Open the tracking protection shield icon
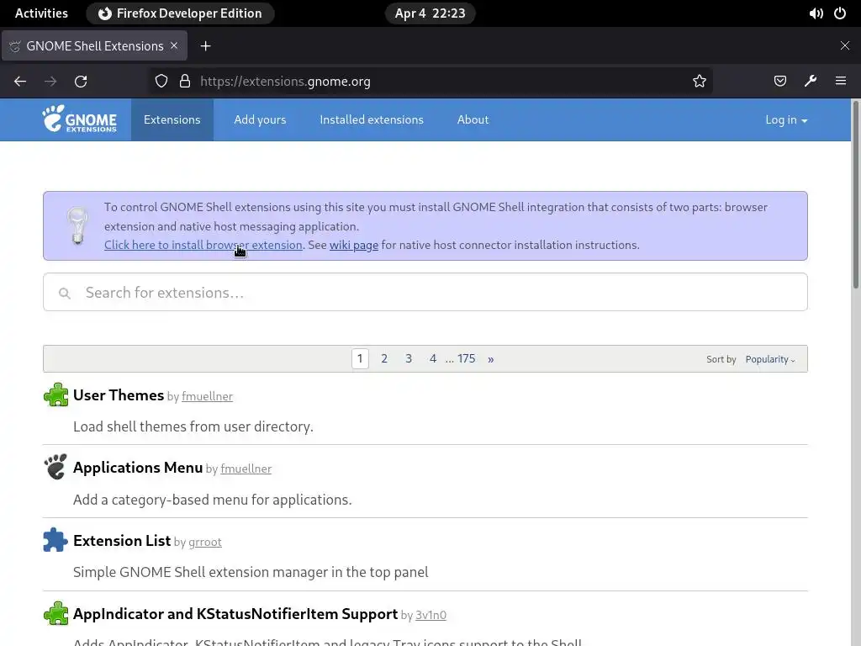861x646 pixels. tap(161, 82)
